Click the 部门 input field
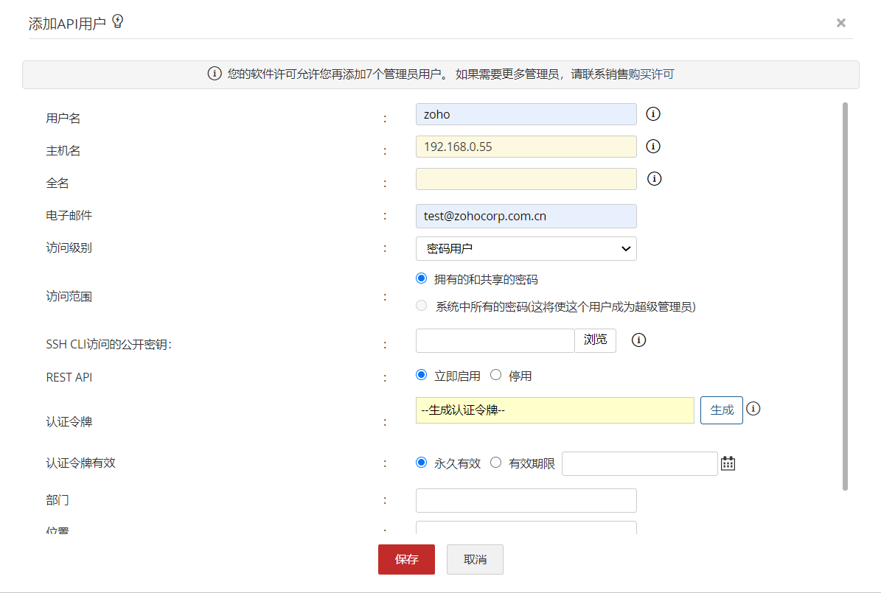 pos(526,500)
